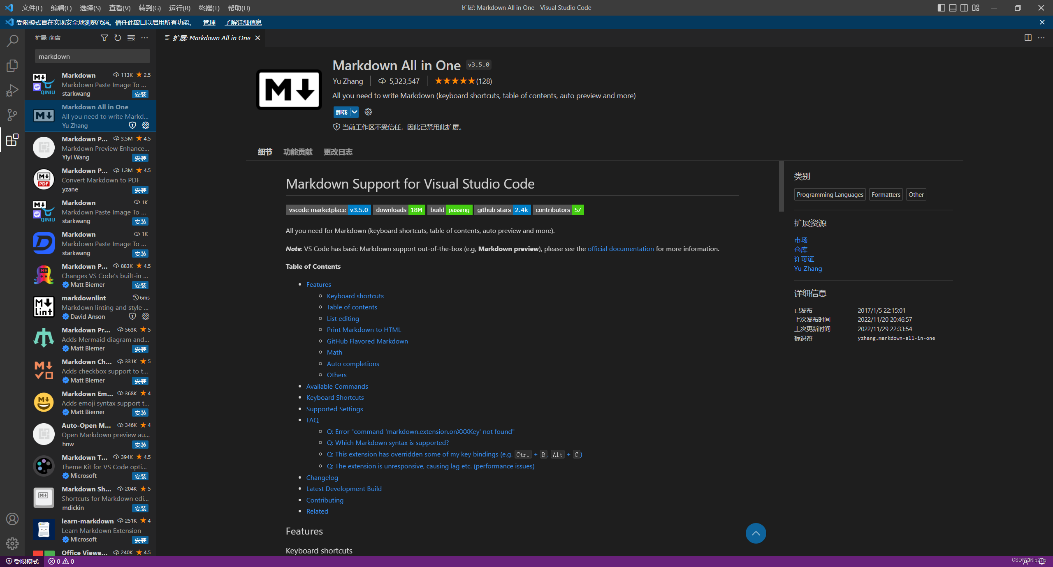Click the vscode marketplace v3.5.0 badge
Image resolution: width=1053 pixels, height=567 pixels.
328,210
